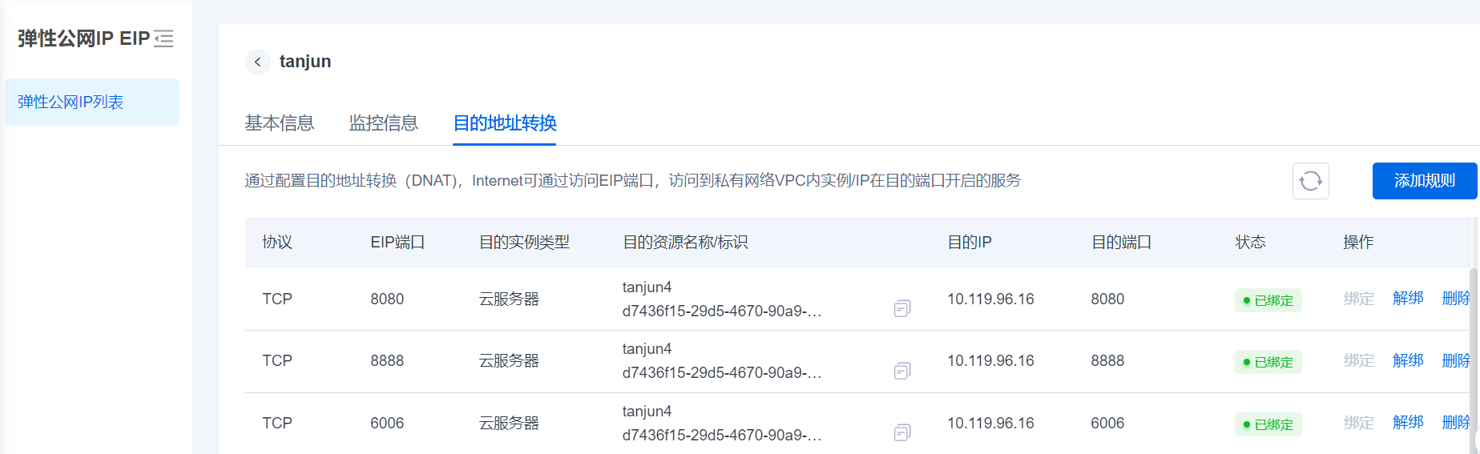1480x454 pixels.
Task: Delete the rule for EIP port 8888
Action: pos(1454,361)
